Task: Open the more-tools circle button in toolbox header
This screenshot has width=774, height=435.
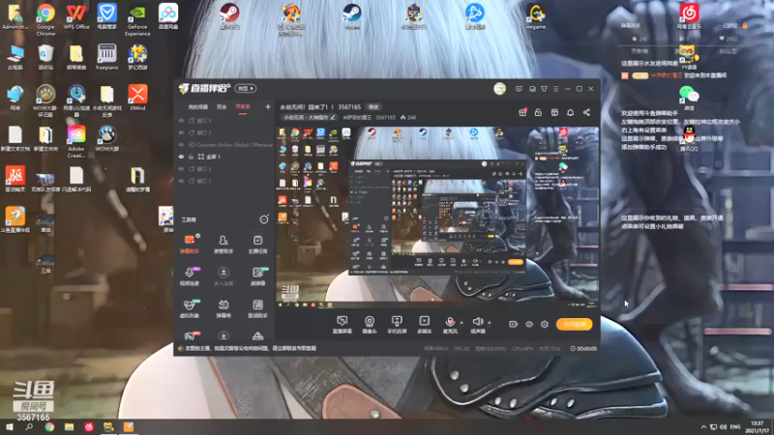Action: click(x=264, y=219)
